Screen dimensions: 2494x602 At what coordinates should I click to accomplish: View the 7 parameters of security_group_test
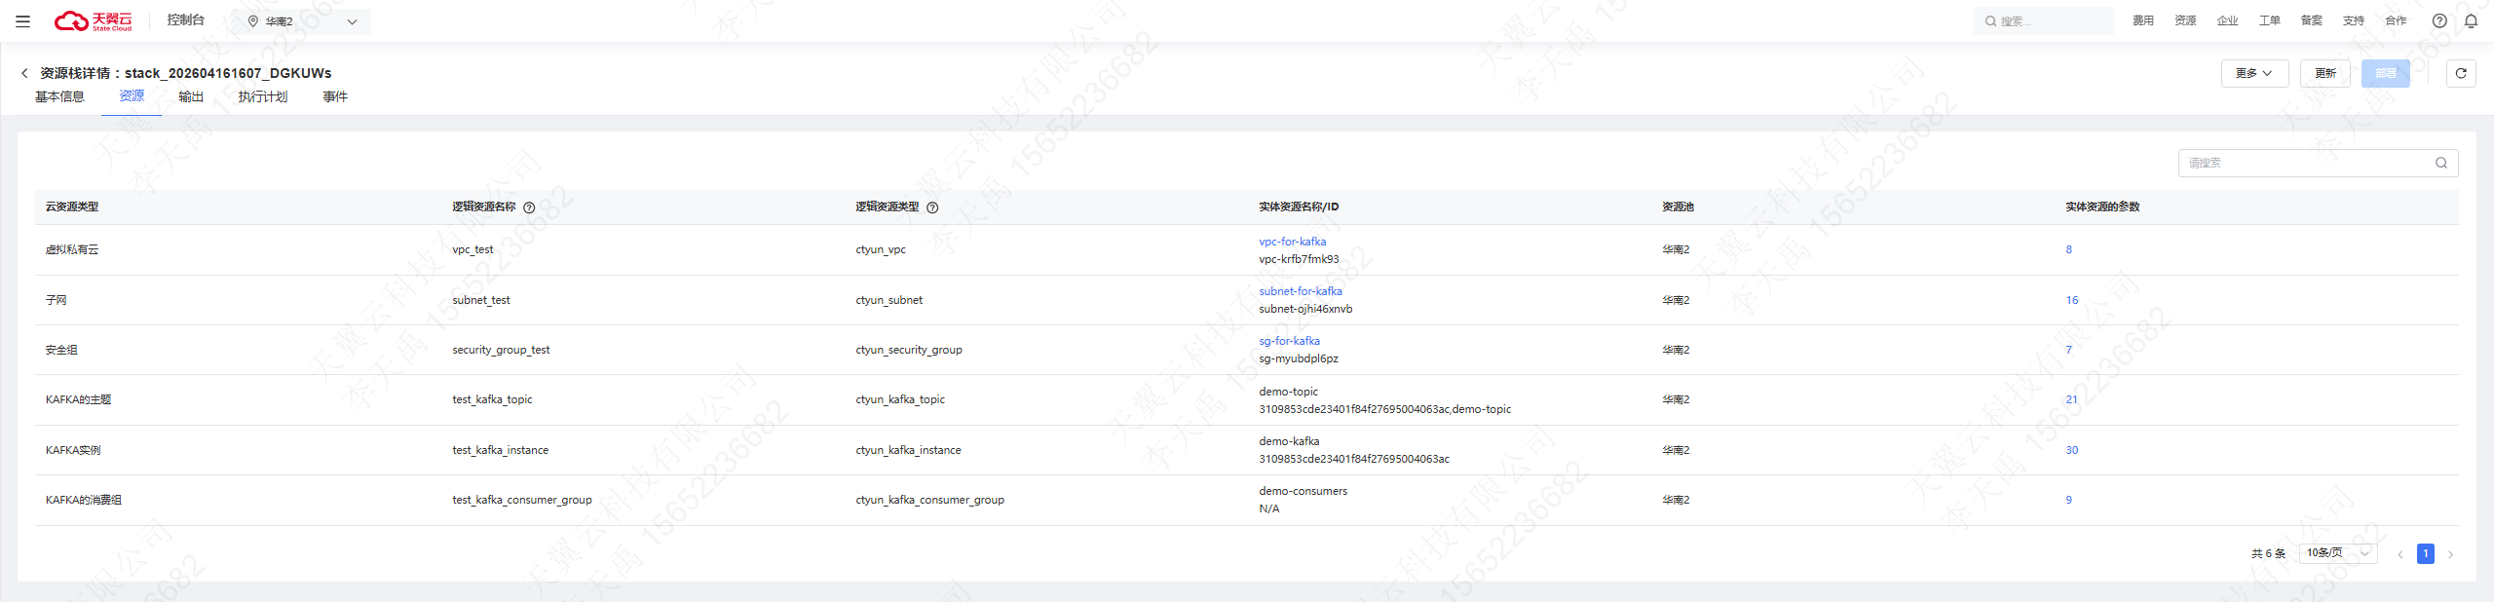pyautogui.click(x=2068, y=350)
